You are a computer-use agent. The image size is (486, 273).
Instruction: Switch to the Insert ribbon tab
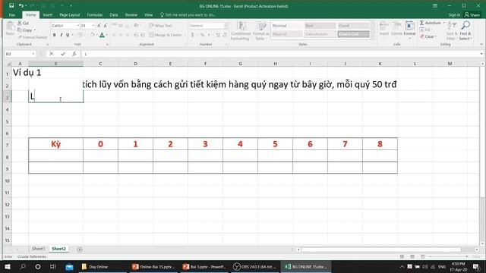click(48, 15)
